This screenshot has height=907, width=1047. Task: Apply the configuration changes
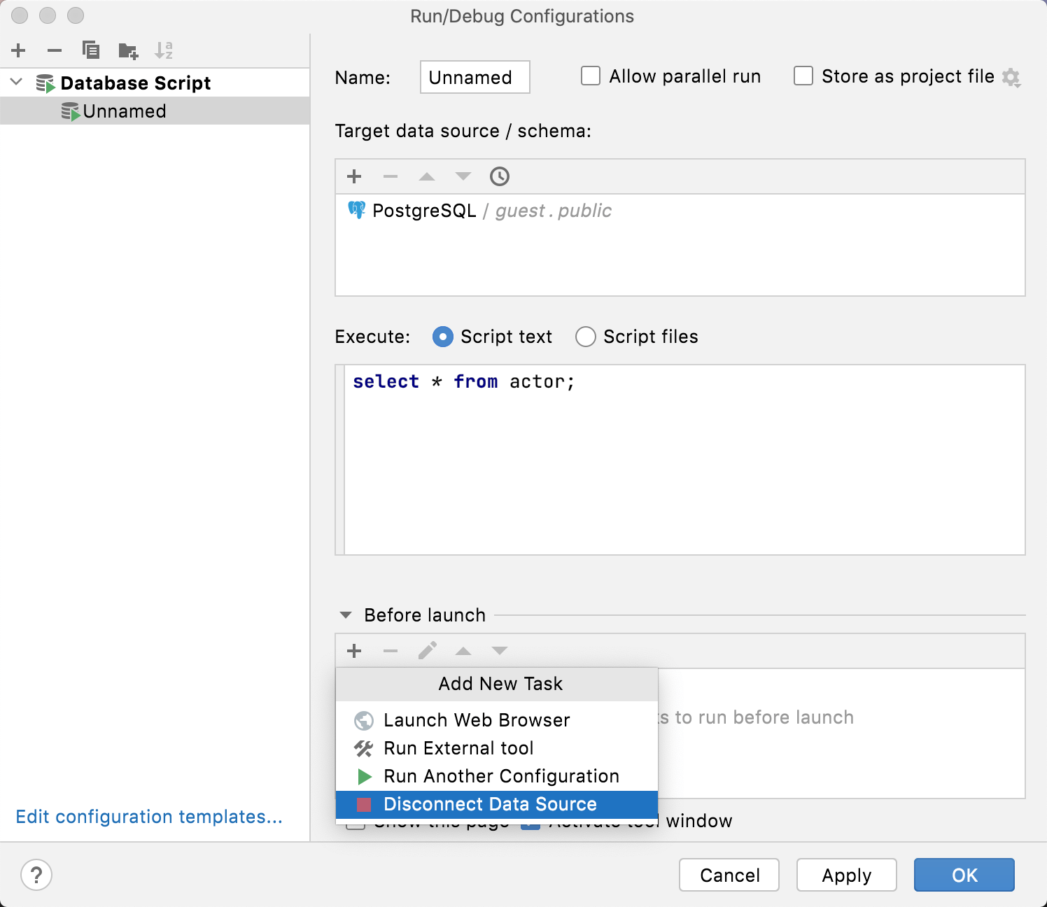(x=847, y=875)
